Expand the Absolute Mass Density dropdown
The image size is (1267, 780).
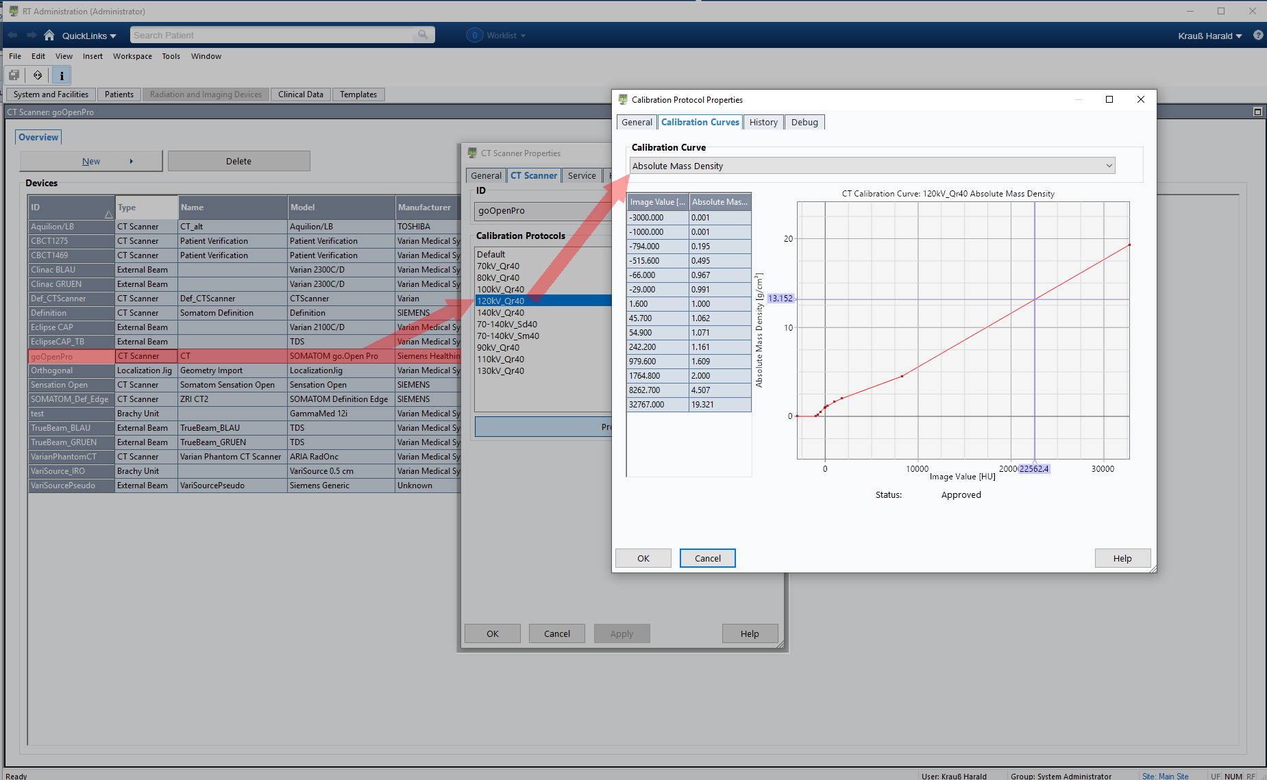click(x=1109, y=166)
